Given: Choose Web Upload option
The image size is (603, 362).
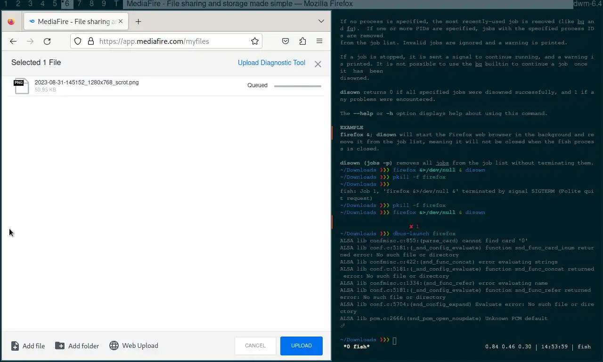Looking at the screenshot, I should (134, 346).
